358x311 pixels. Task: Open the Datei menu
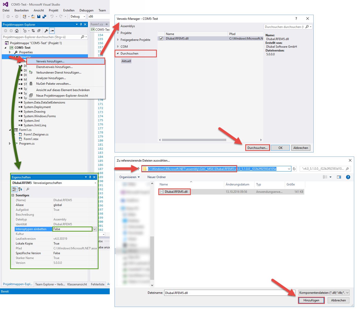click(x=6, y=10)
